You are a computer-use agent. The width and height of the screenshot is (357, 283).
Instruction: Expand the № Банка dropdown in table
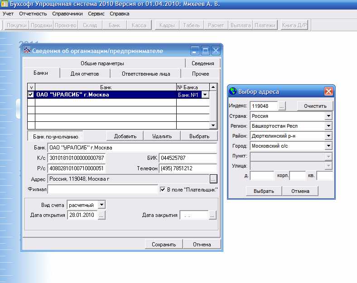[205, 95]
